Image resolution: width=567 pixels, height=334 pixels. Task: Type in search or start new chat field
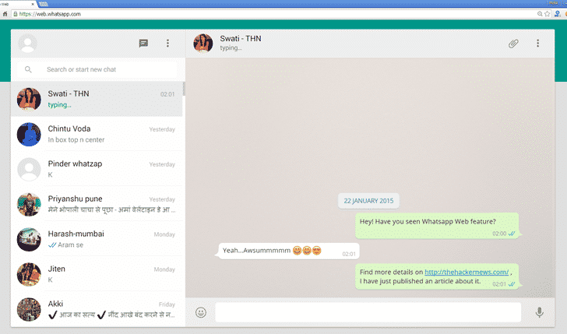pyautogui.click(x=101, y=69)
